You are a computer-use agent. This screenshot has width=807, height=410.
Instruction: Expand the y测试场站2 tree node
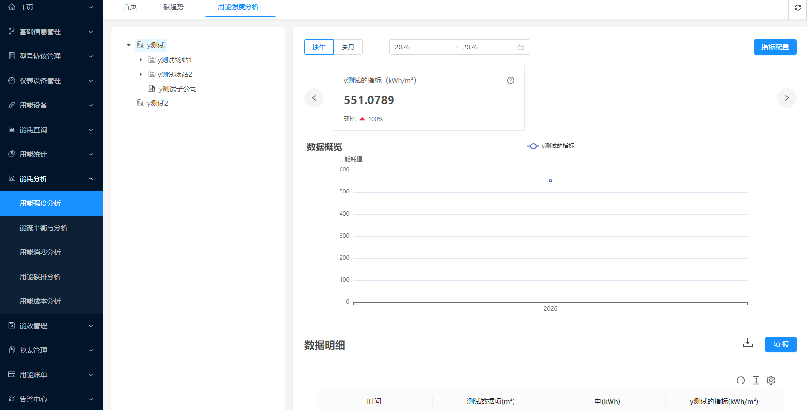click(x=141, y=74)
